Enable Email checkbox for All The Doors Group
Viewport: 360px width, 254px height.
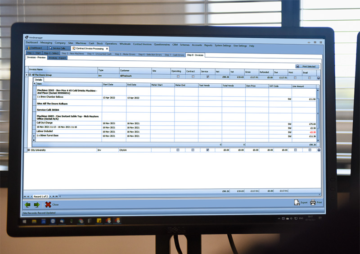[310, 77]
